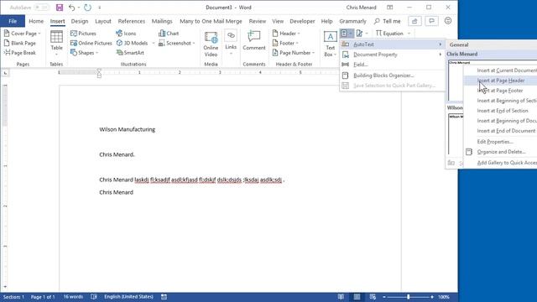Open Many to One Mail Merge tab

click(x=211, y=21)
